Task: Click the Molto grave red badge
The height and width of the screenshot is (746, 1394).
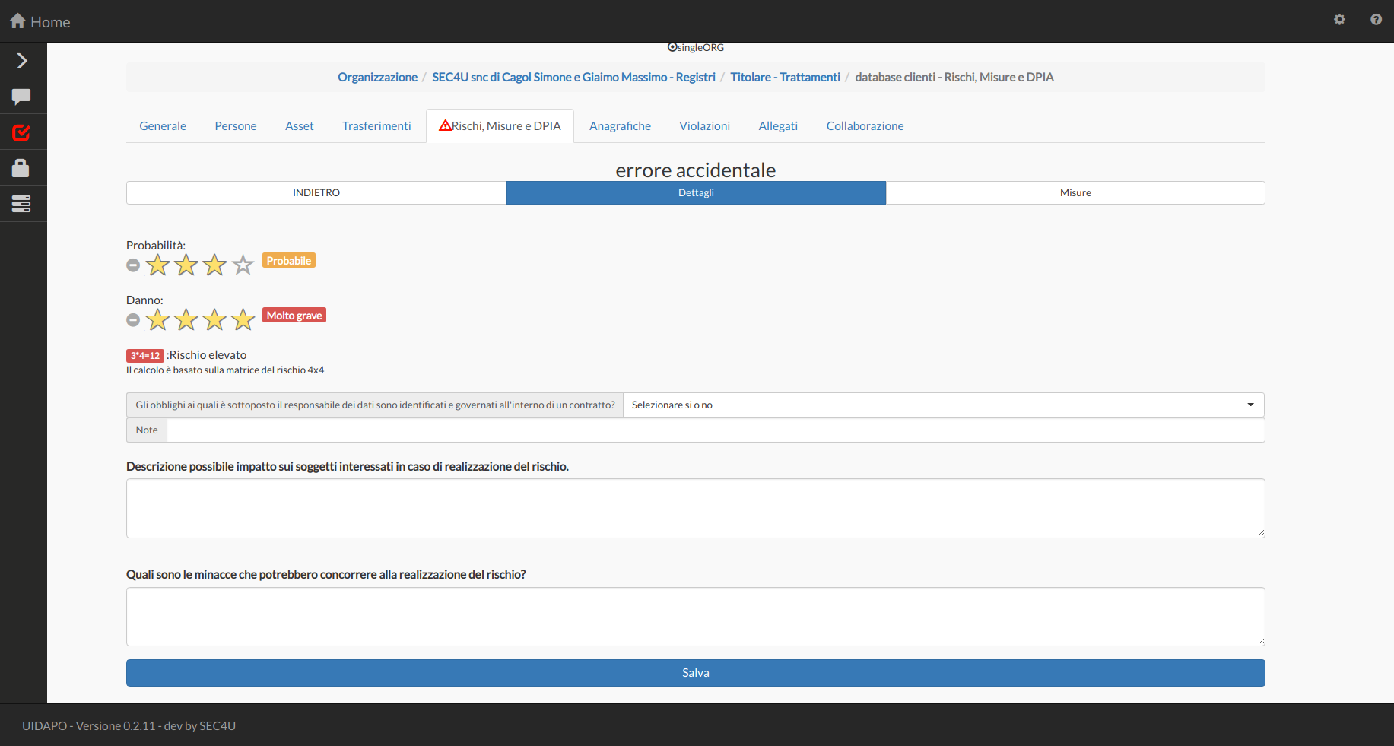Action: (x=294, y=316)
